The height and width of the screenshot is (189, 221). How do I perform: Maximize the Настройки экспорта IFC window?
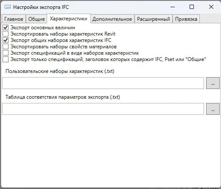192,7
